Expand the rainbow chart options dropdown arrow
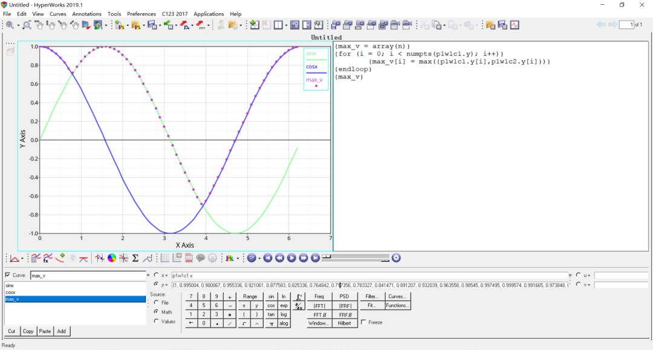The height and width of the screenshot is (350, 653). point(238,259)
